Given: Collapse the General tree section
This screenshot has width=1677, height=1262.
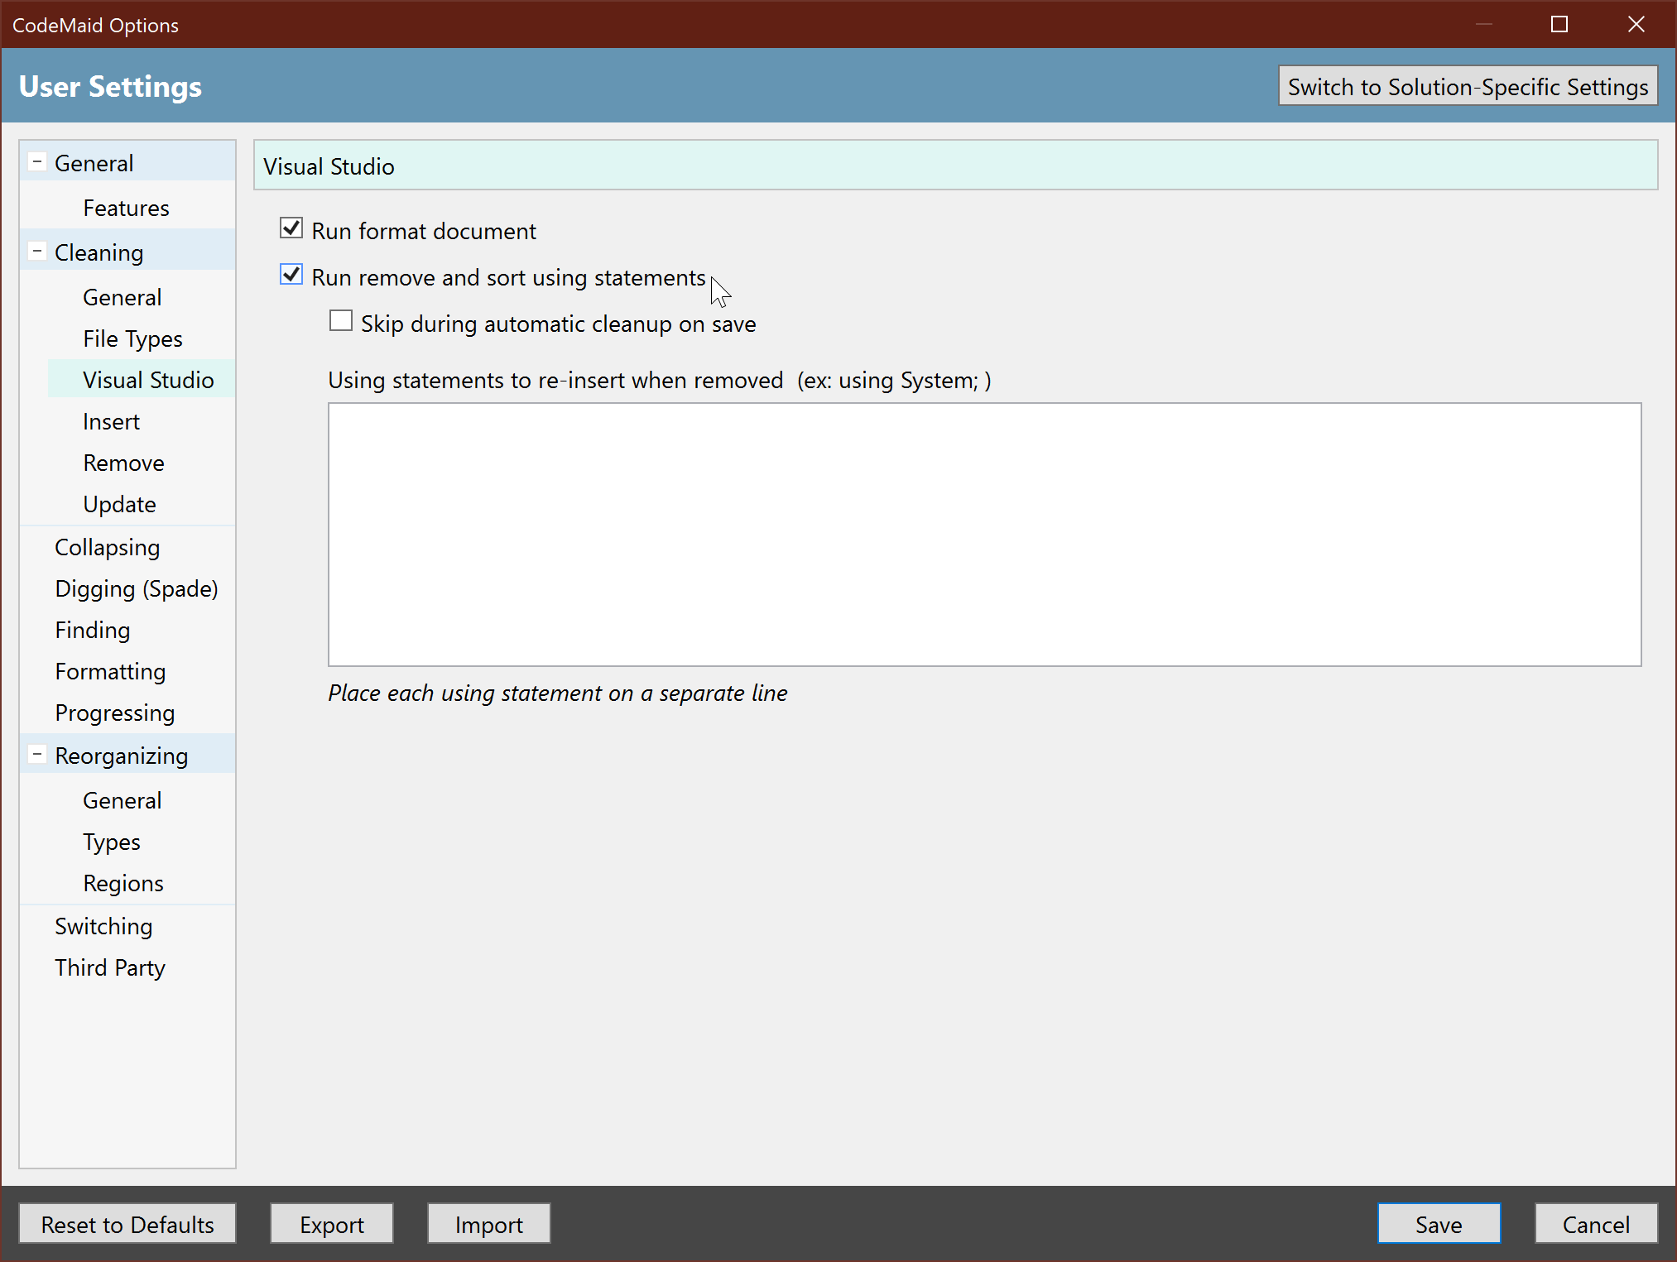Looking at the screenshot, I should pos(37,162).
